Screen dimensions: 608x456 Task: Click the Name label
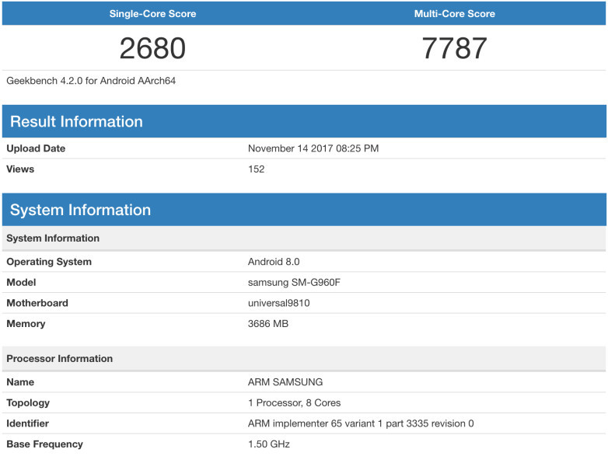click(20, 382)
